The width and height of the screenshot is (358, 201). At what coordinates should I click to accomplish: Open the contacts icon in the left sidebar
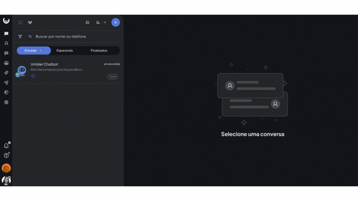(6, 43)
